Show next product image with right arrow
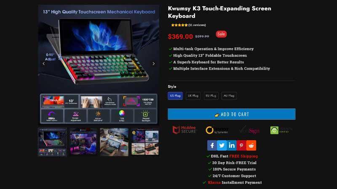The width and height of the screenshot is (337, 189). [153, 64]
